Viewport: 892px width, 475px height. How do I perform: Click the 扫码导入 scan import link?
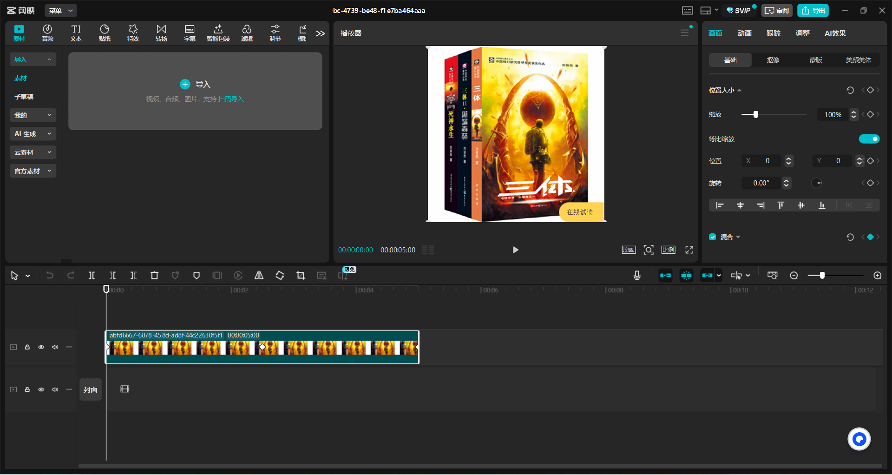pos(231,99)
